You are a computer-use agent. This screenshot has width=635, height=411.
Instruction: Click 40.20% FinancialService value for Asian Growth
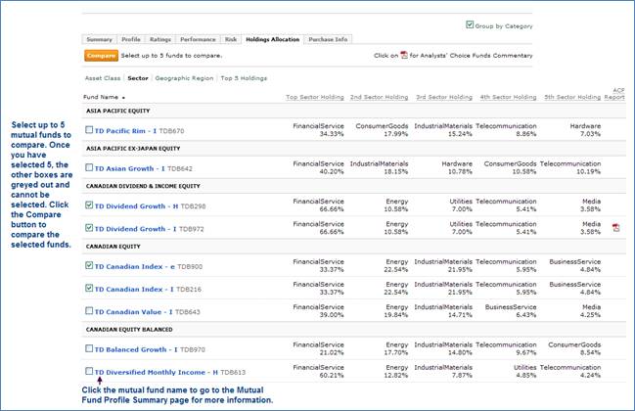pos(318,167)
